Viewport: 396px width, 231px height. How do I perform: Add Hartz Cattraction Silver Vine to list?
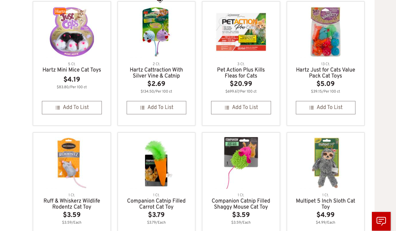point(156,108)
